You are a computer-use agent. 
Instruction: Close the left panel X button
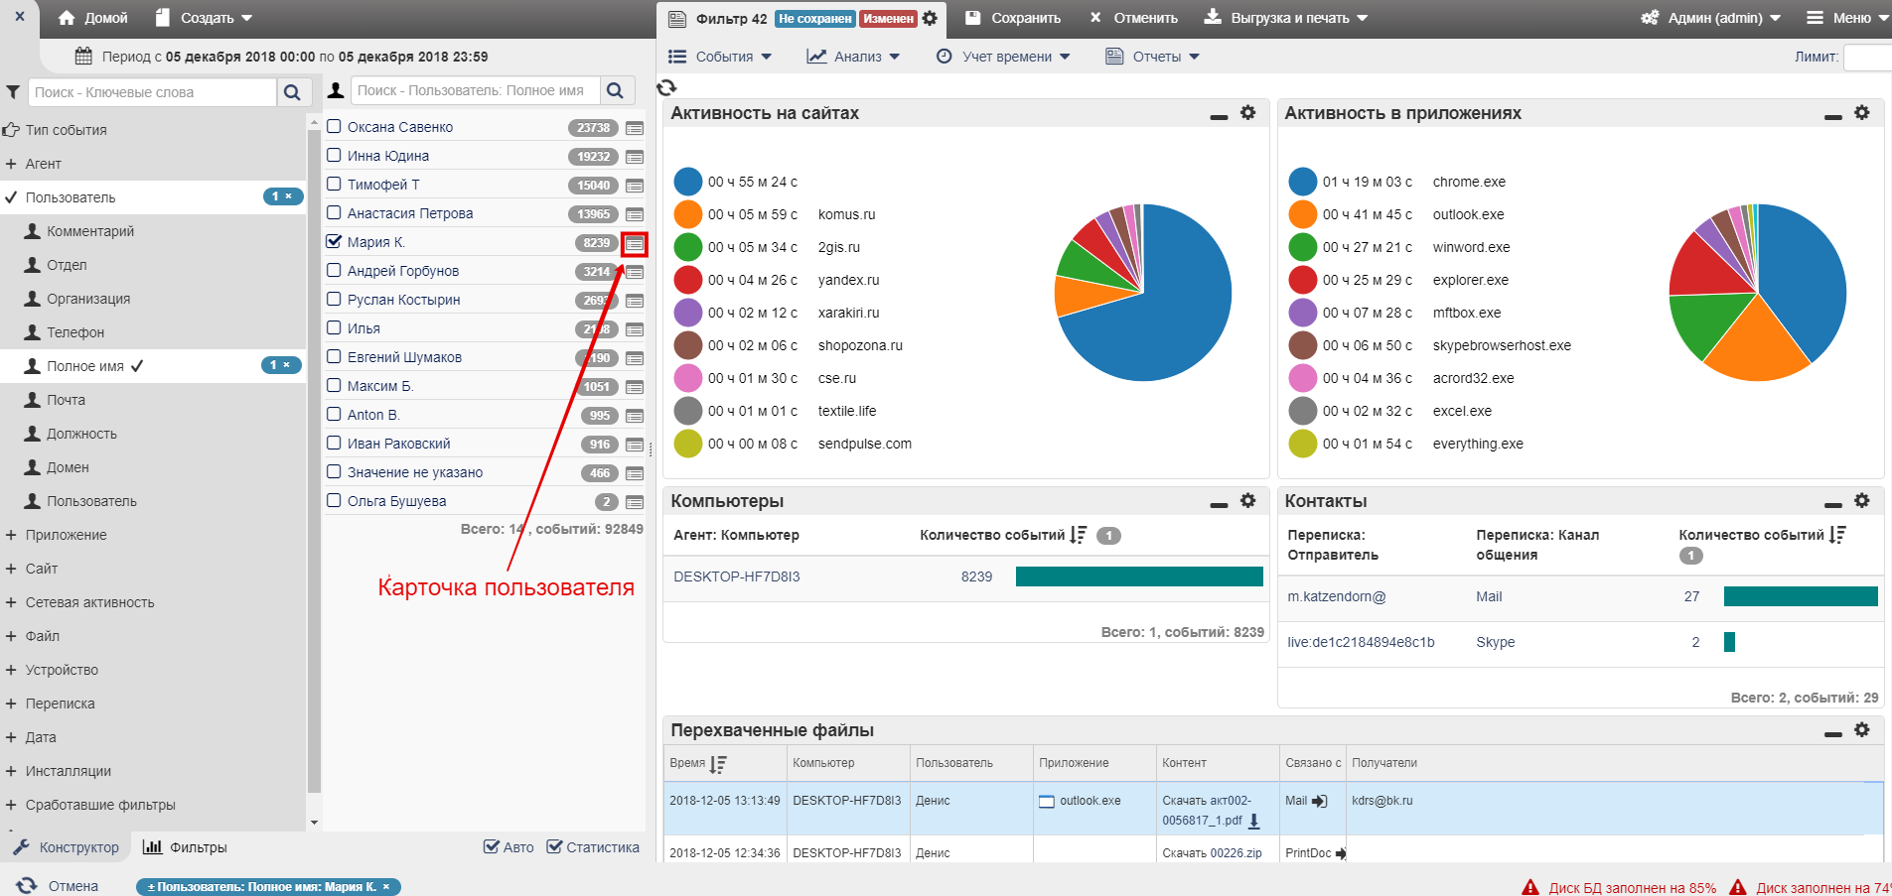pyautogui.click(x=20, y=17)
